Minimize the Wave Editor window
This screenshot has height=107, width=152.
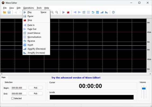[x=131, y=3]
